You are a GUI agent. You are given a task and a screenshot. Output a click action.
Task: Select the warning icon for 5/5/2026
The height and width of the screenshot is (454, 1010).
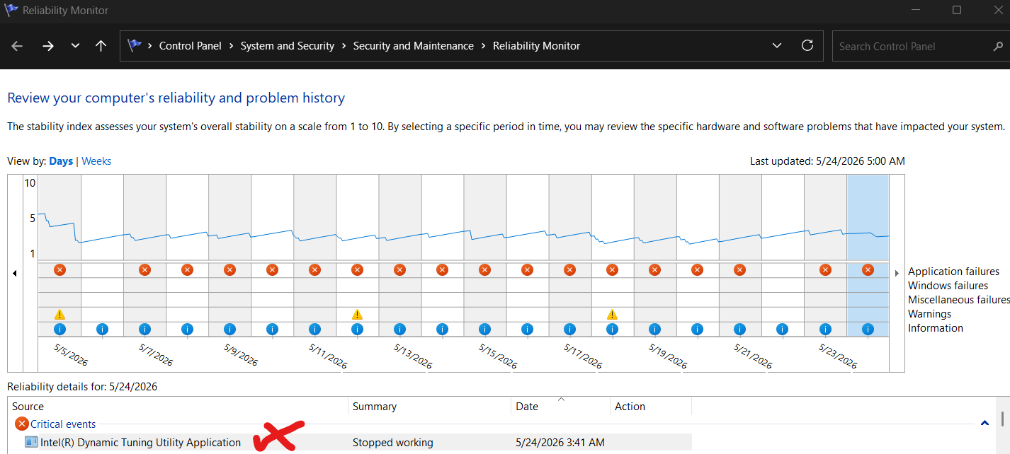[59, 314]
